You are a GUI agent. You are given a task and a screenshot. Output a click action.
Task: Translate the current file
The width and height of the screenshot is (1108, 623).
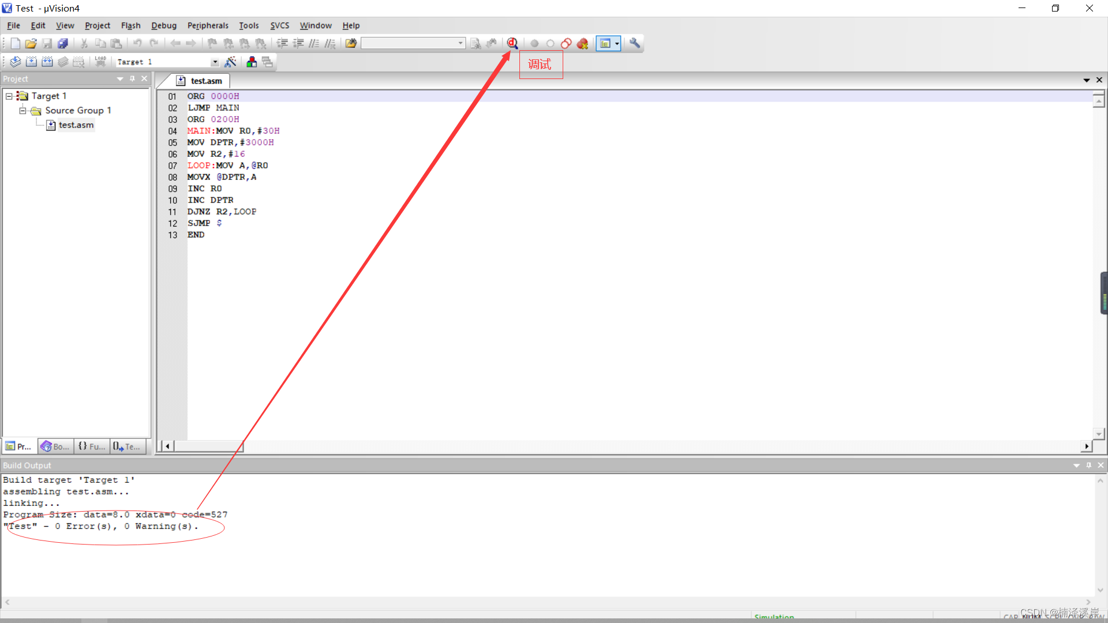16,62
